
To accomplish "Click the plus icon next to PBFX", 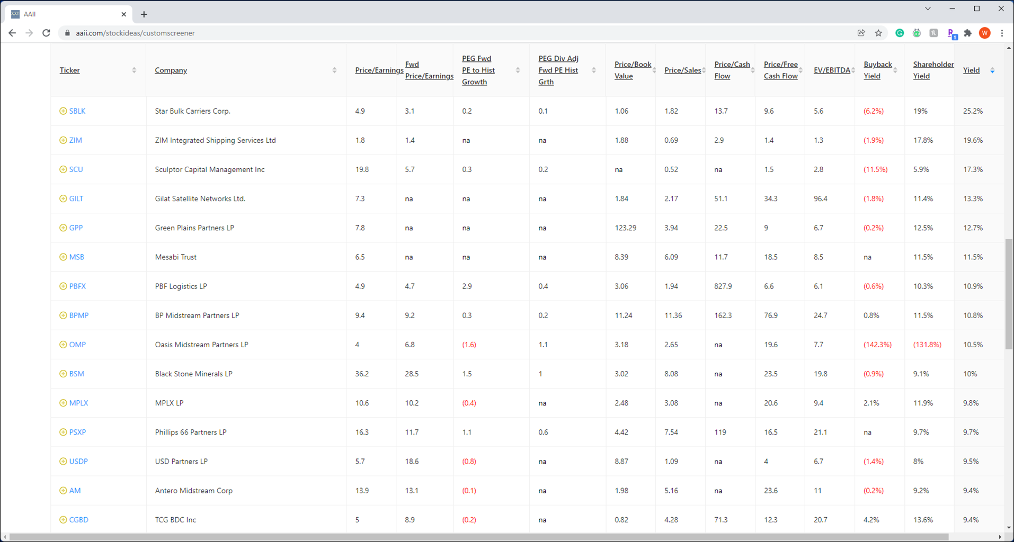I will coord(63,286).
